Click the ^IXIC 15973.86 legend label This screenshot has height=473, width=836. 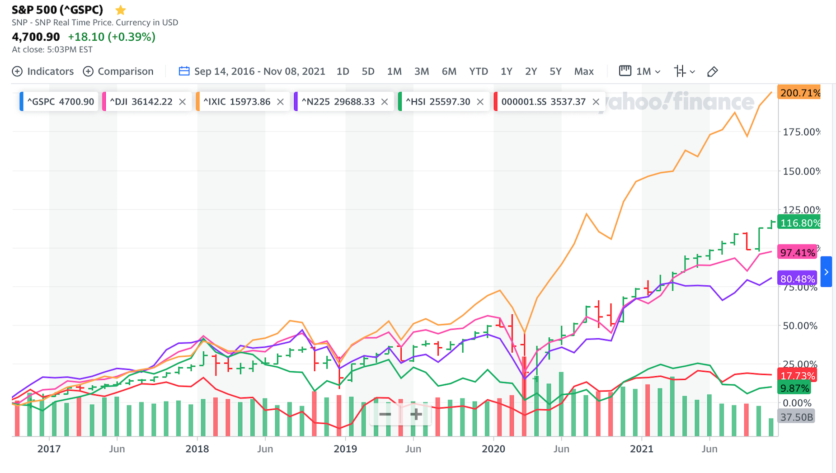[237, 102]
